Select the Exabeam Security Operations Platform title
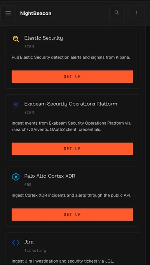 (x=71, y=104)
